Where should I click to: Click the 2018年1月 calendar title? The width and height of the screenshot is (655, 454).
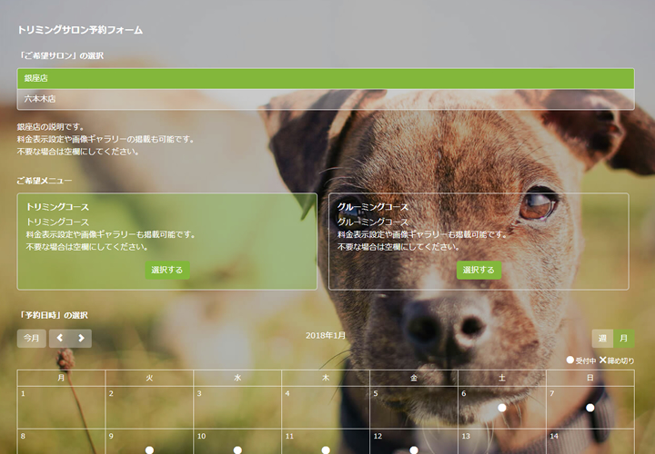(326, 336)
